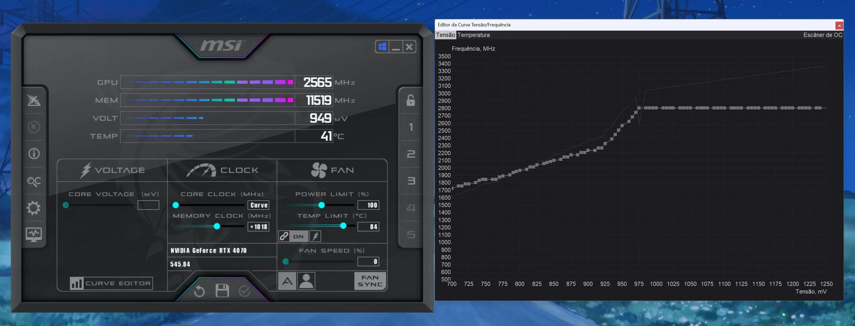Open Afterburner settings gear
The width and height of the screenshot is (855, 326).
34,208
